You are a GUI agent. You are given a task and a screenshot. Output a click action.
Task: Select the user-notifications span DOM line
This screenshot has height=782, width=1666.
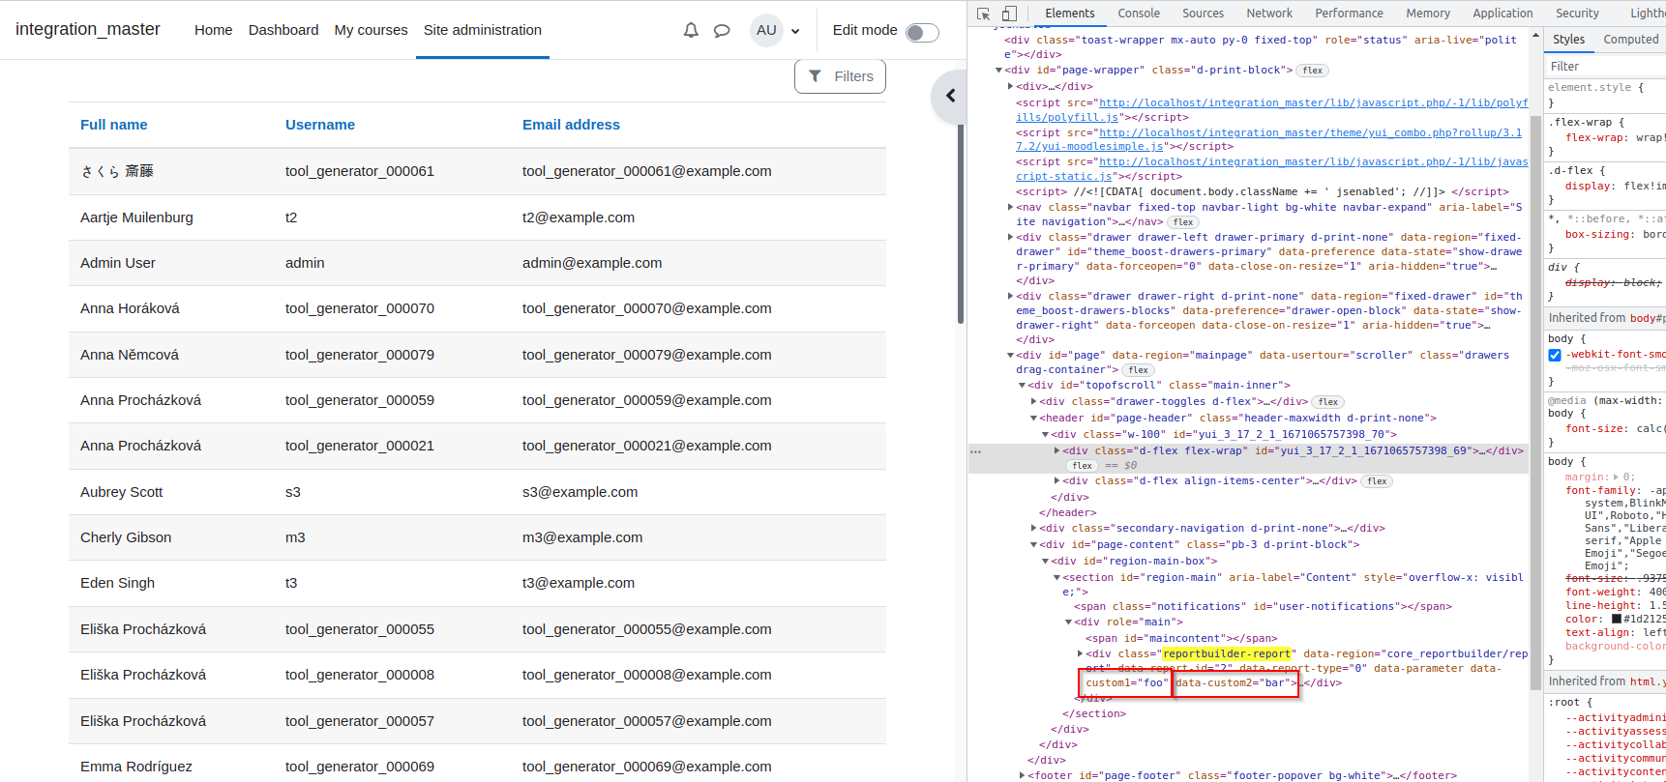[1263, 607]
